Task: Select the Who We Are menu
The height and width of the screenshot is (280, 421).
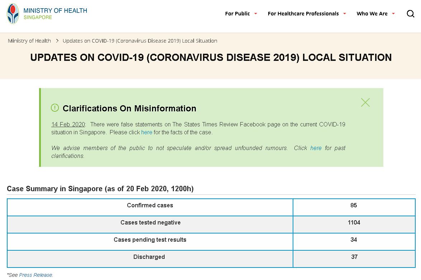Action: [372, 14]
